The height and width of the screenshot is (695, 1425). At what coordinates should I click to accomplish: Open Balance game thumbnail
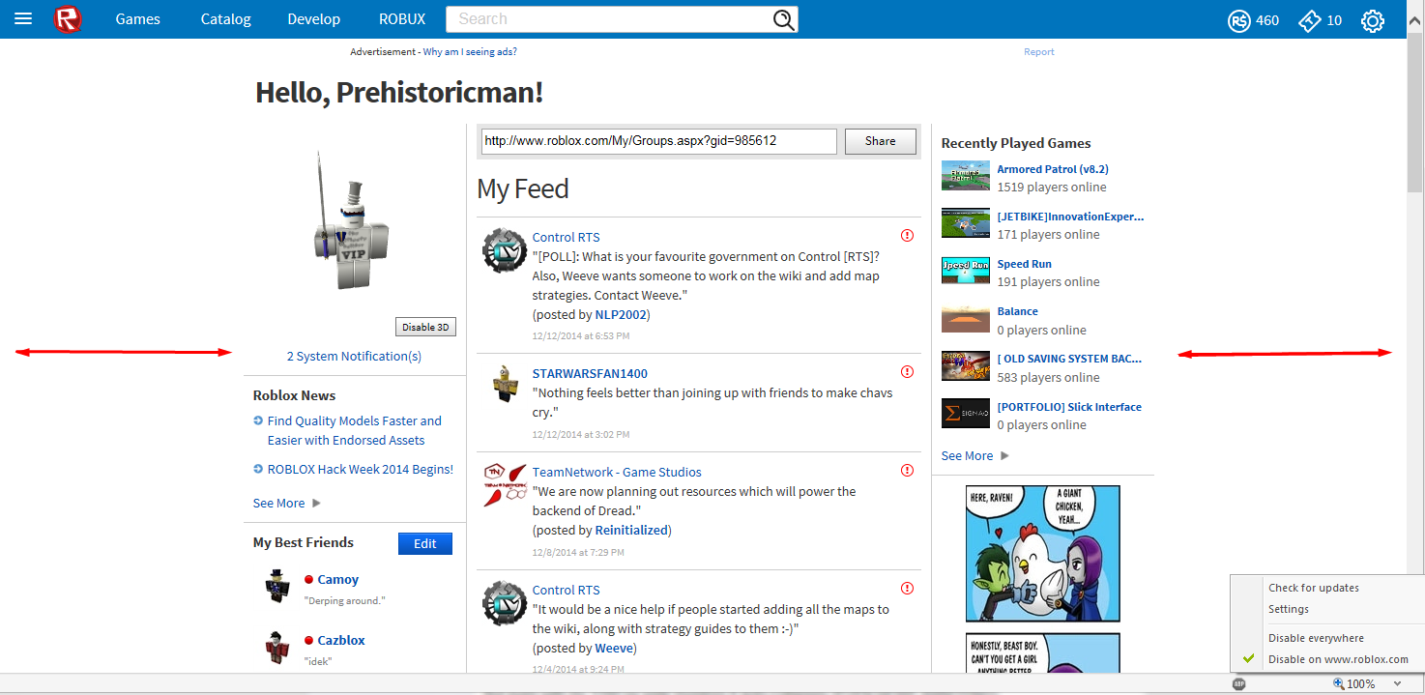965,318
